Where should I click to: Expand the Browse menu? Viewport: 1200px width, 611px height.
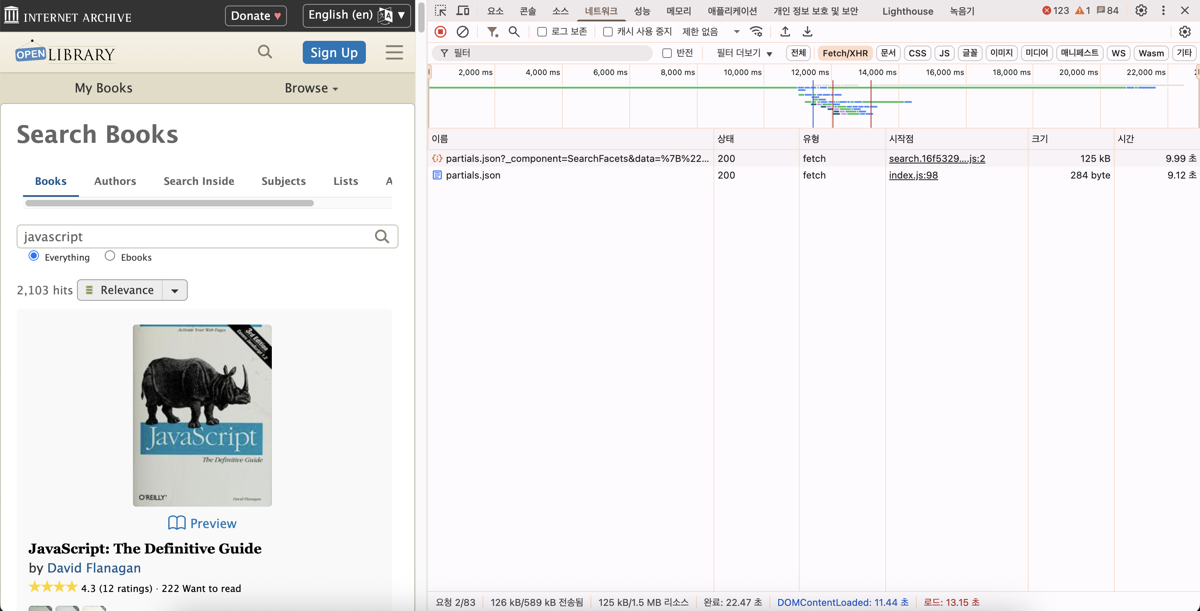pos(311,88)
